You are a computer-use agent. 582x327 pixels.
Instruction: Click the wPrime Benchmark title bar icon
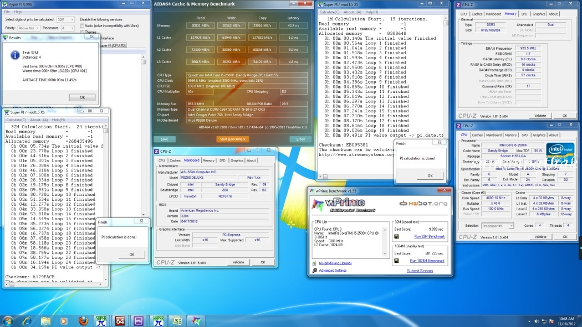312,191
